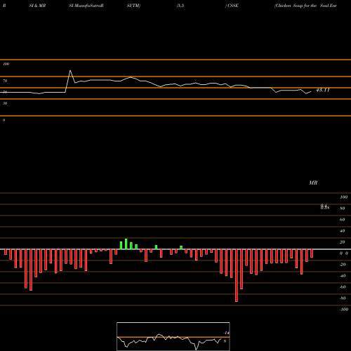Click the MR axis label -40

(343, 276)
